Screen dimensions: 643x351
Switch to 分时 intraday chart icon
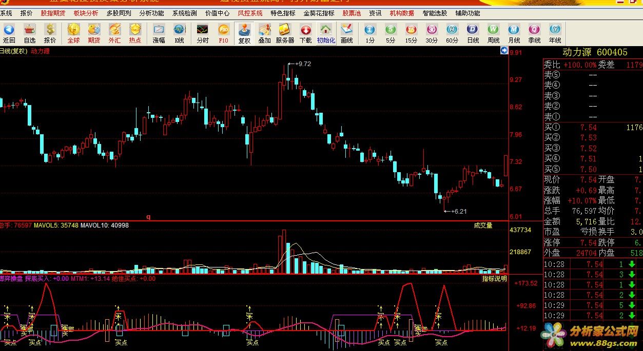click(203, 33)
